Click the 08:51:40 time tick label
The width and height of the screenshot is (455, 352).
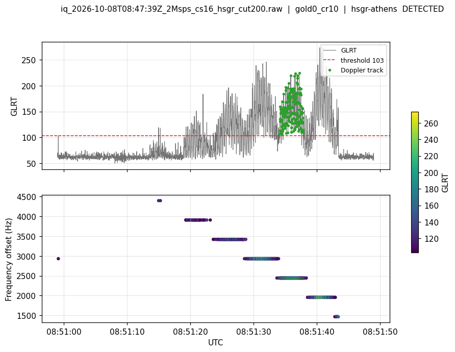tap(317, 332)
